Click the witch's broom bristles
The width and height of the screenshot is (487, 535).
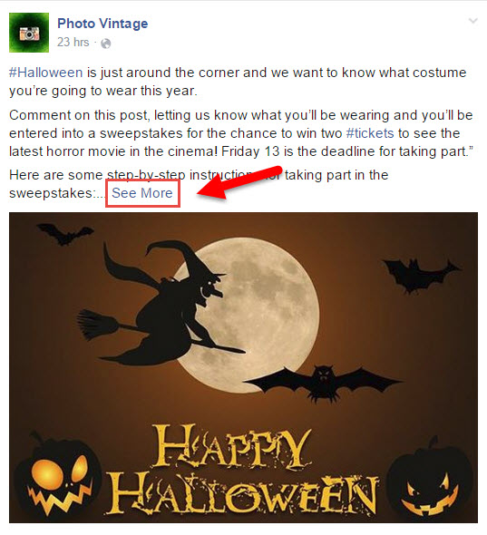[x=97, y=324]
